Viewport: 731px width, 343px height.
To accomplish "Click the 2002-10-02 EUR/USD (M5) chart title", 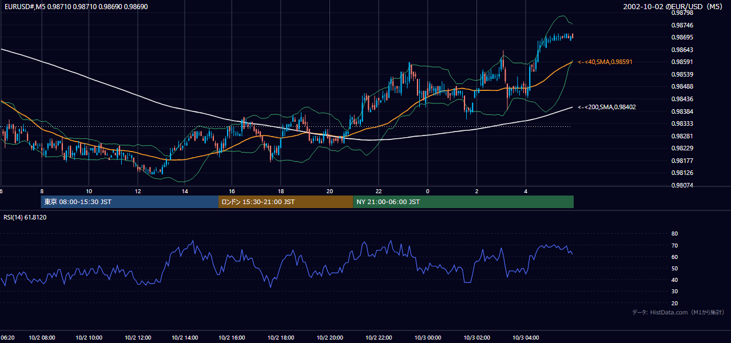I will 673,7.
